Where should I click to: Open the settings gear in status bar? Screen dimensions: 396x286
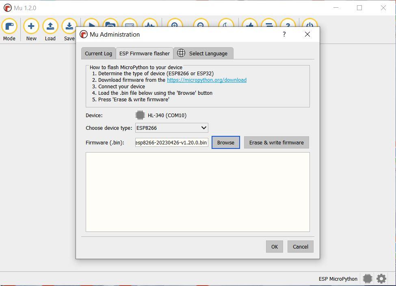click(x=381, y=279)
